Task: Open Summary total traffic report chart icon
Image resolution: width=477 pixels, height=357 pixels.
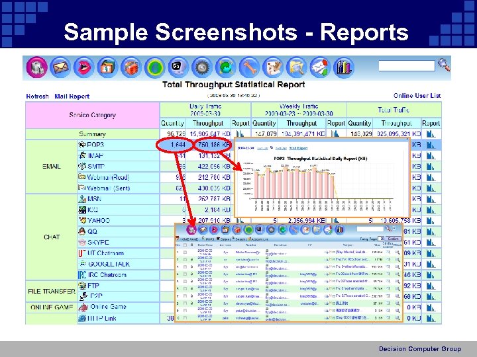Action: point(431,134)
